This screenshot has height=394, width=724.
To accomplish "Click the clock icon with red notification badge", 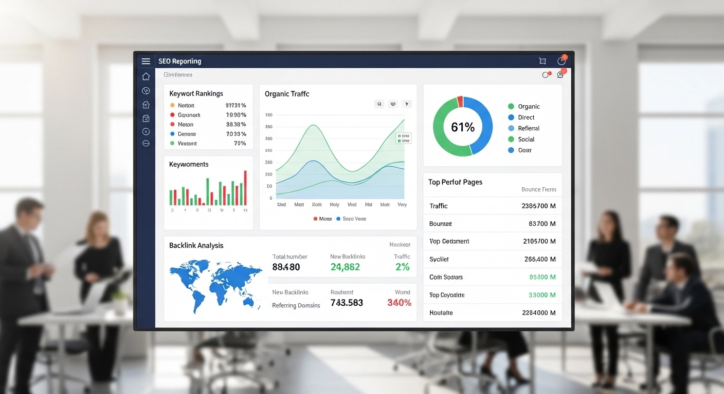I will (562, 61).
